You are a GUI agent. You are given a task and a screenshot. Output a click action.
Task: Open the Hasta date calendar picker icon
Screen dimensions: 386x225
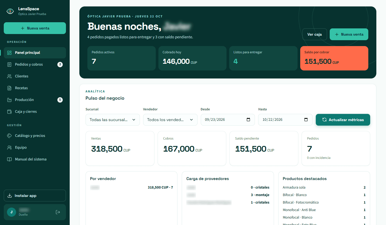click(306, 120)
